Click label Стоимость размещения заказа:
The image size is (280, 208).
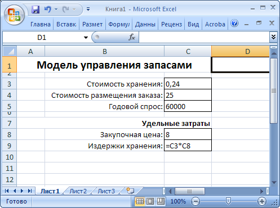coord(107,96)
